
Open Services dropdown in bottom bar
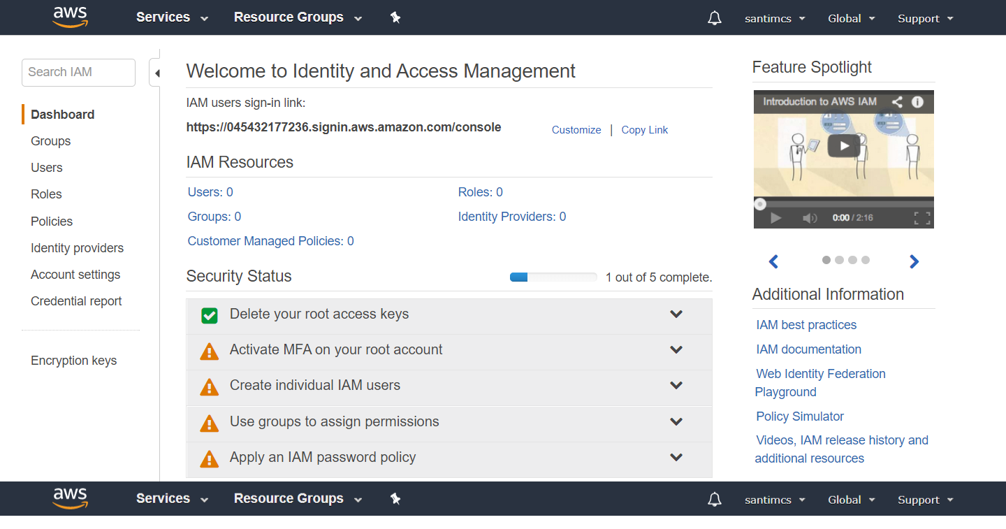pyautogui.click(x=173, y=499)
